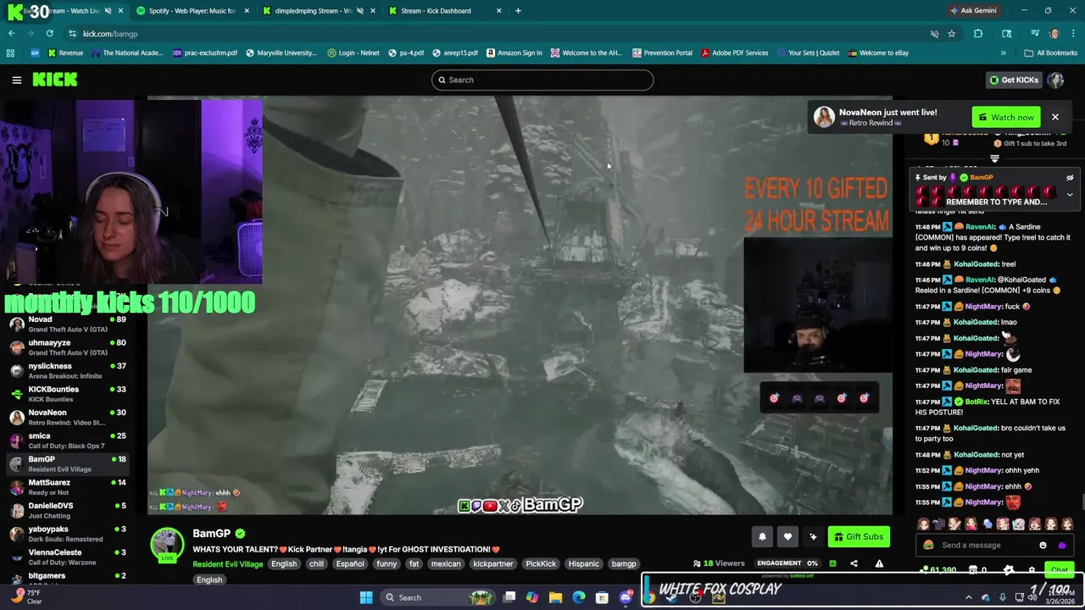Click the green Chat send button
This screenshot has width=1085, height=610.
(x=1059, y=570)
